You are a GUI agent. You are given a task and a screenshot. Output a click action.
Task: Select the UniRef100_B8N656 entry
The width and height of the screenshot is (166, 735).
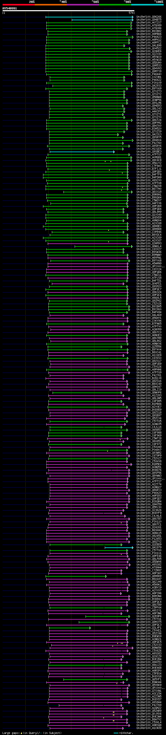149,648
